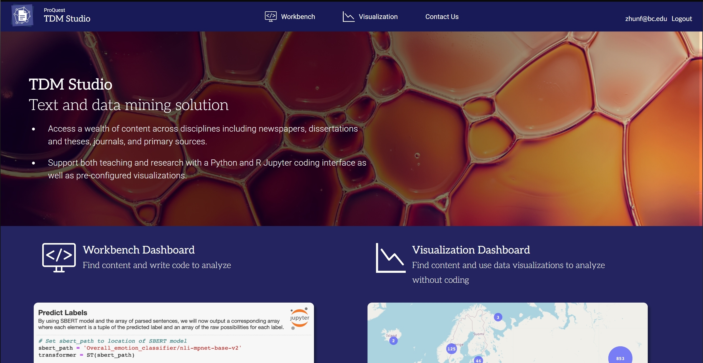
Task: Click the map cluster marker labeled 853
Action: 620,355
